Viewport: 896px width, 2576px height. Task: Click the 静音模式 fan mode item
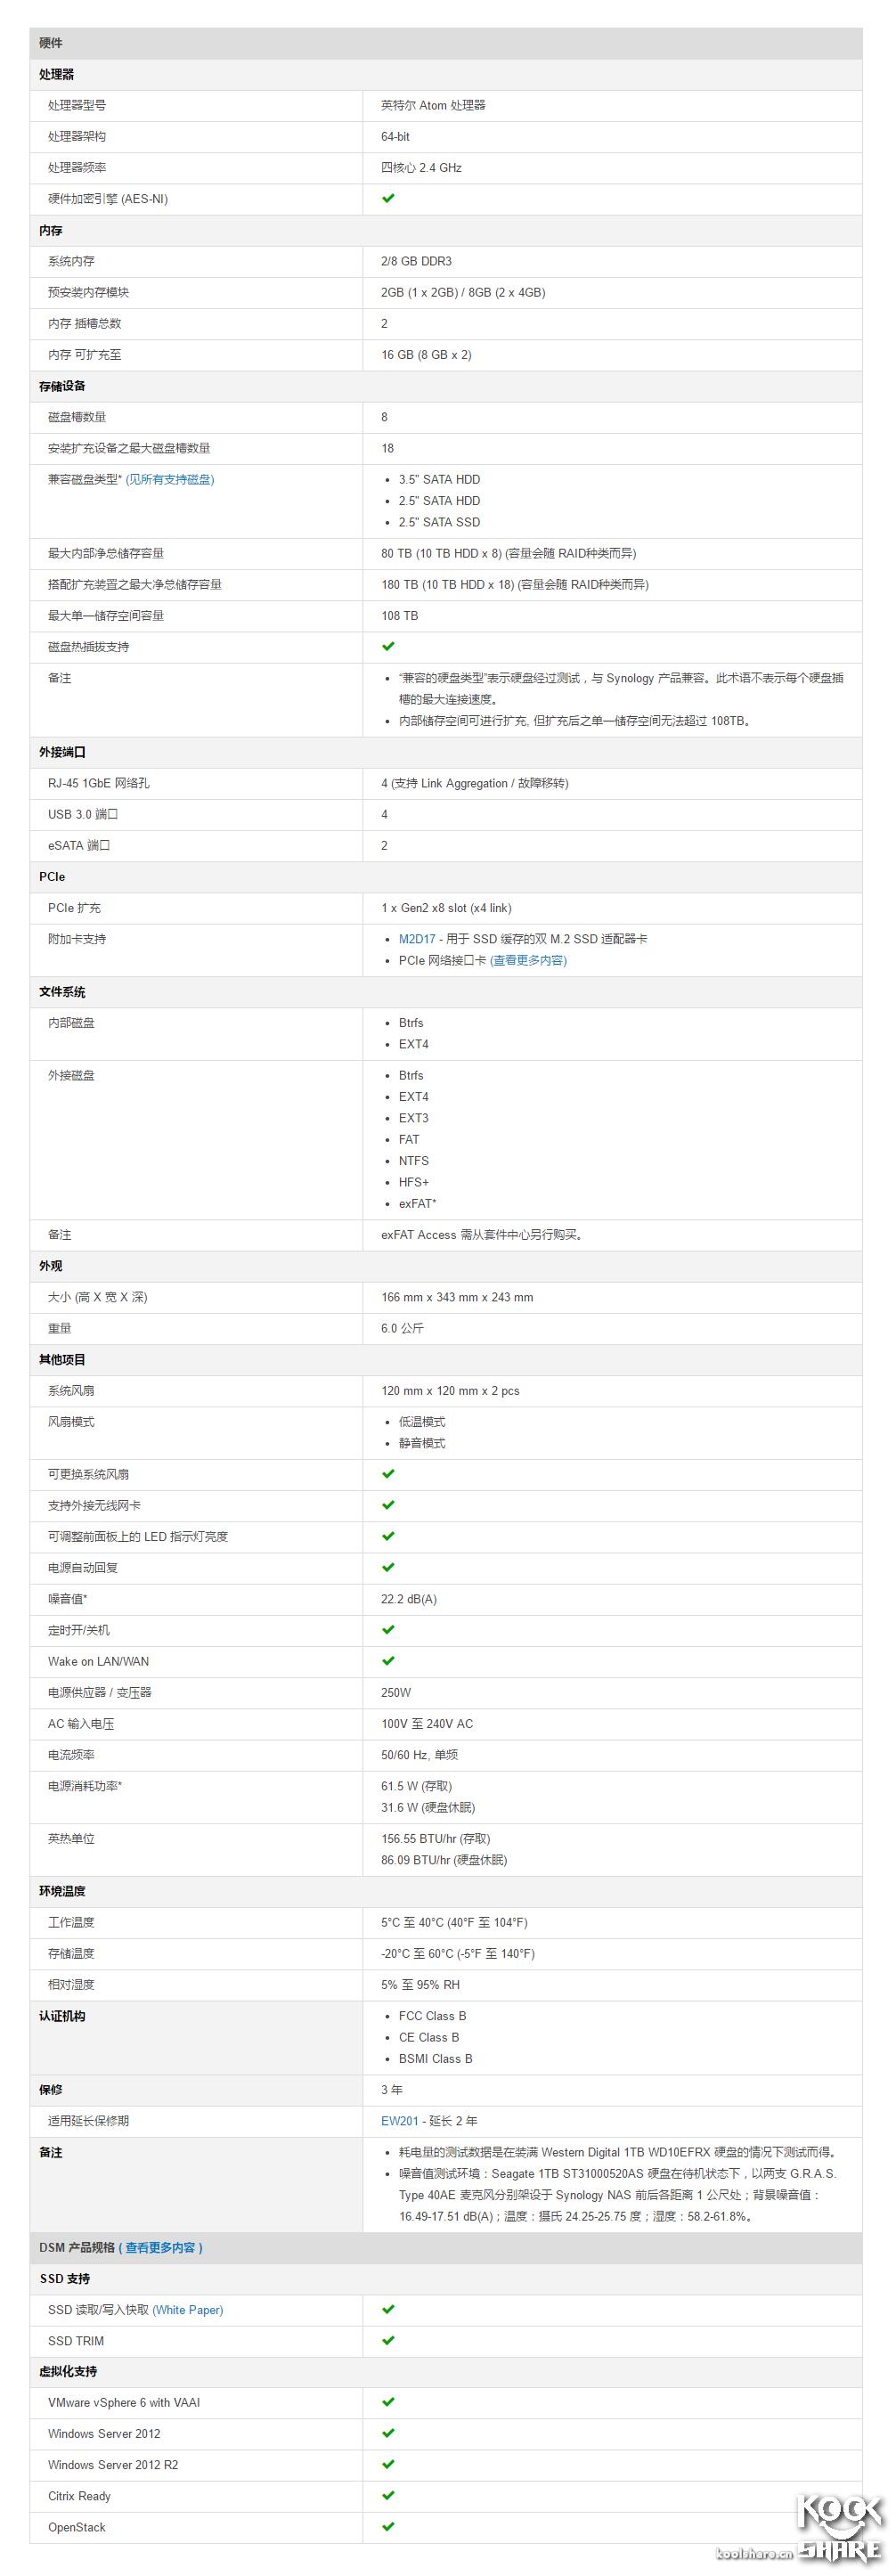[422, 1443]
